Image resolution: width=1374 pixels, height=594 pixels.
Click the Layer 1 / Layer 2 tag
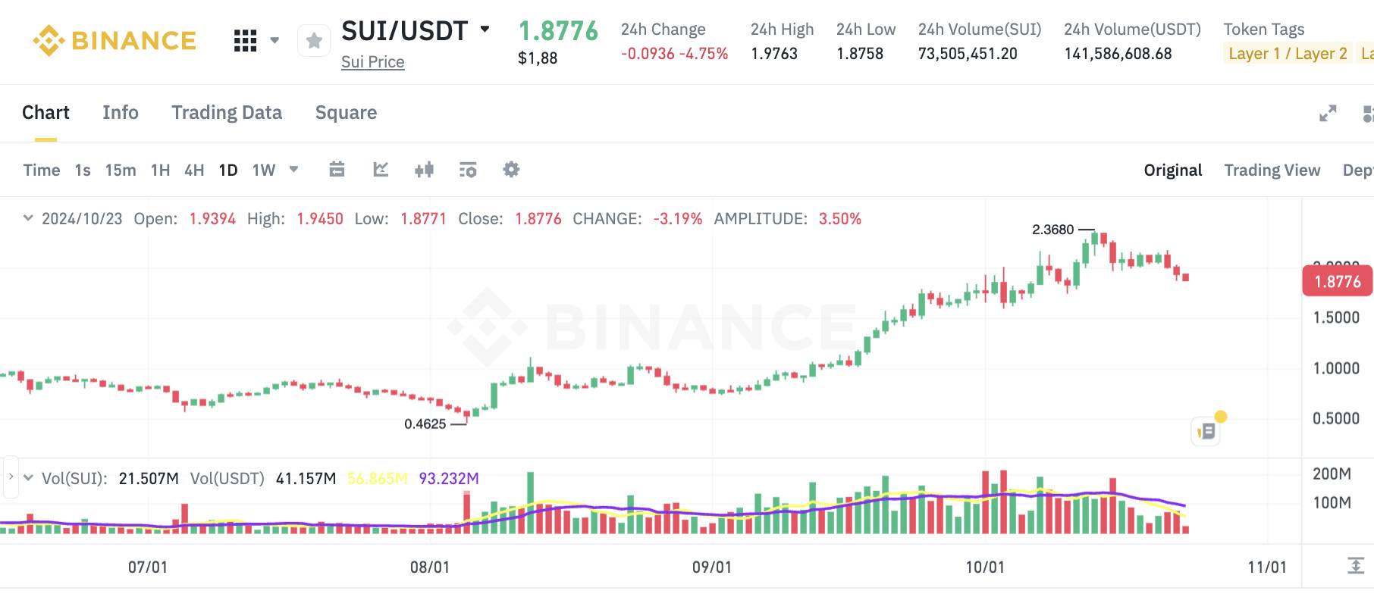(x=1288, y=54)
